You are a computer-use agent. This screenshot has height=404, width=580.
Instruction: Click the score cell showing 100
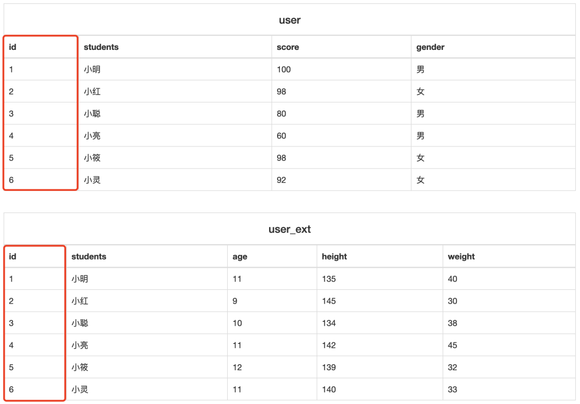284,69
